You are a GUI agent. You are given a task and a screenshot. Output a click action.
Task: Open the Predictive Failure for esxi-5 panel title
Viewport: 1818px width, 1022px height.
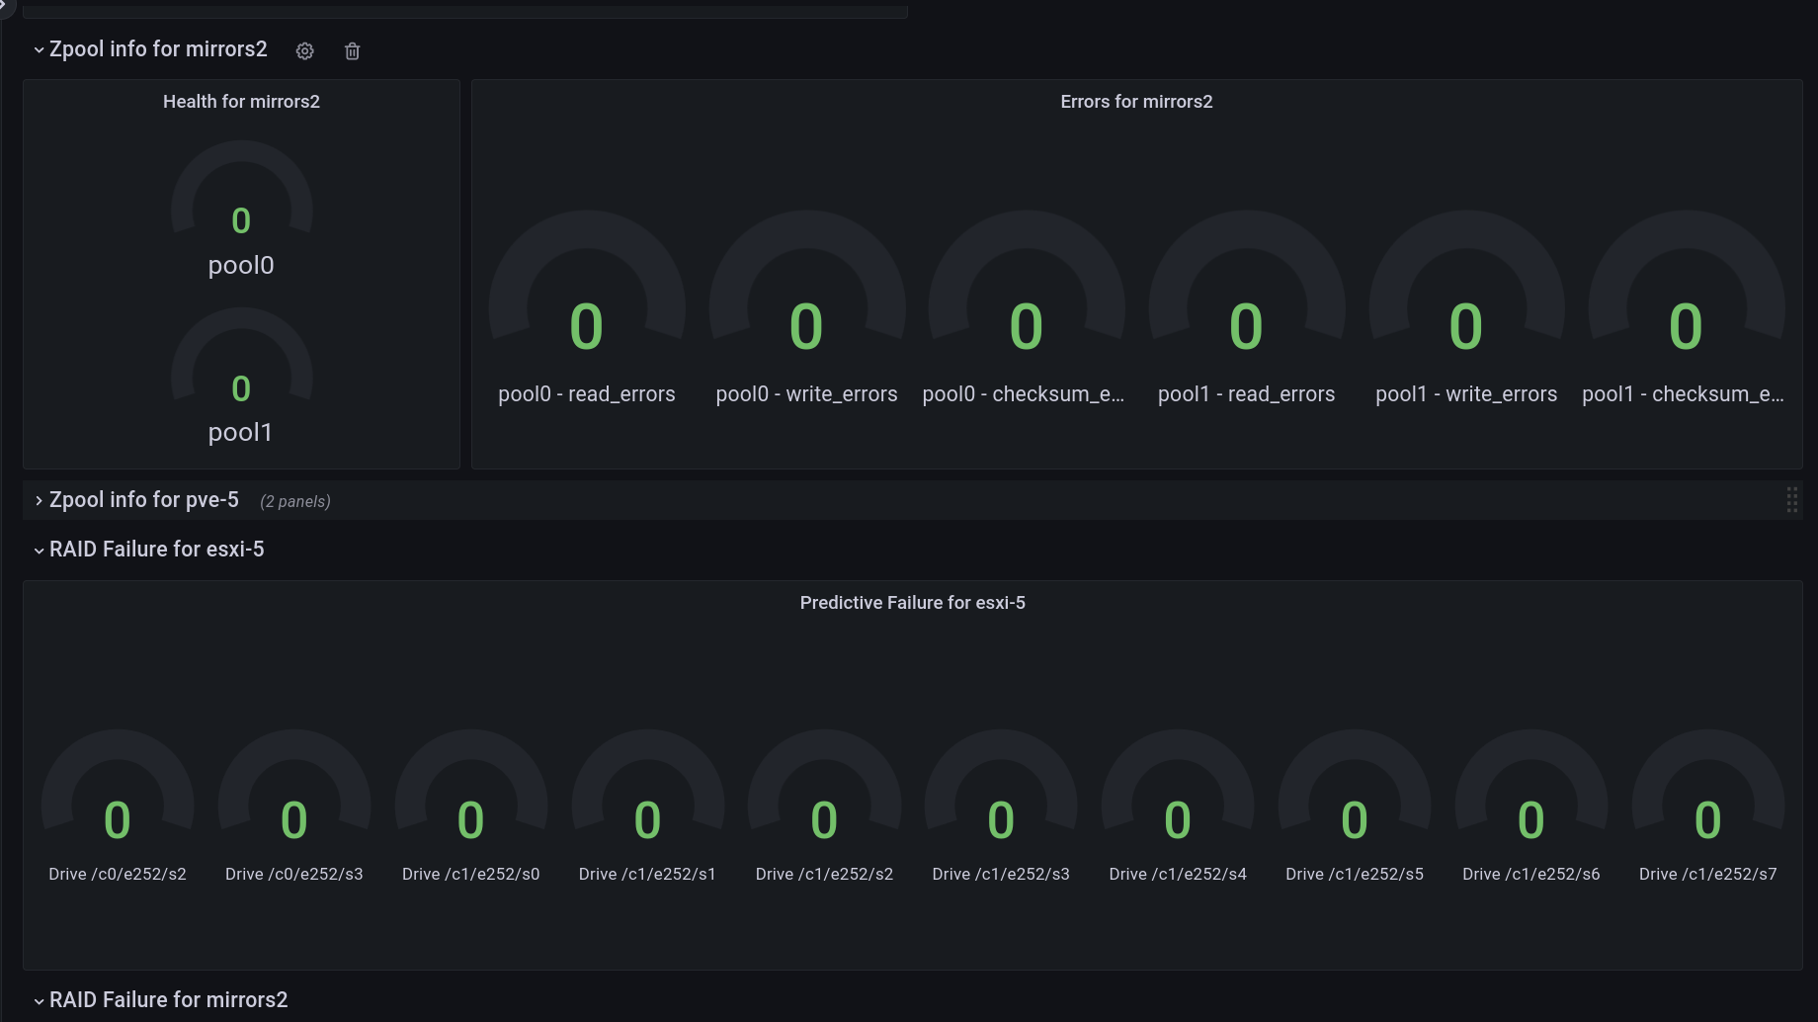click(x=912, y=603)
